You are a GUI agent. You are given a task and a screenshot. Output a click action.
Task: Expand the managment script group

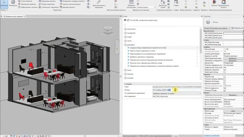[x=125, y=33]
